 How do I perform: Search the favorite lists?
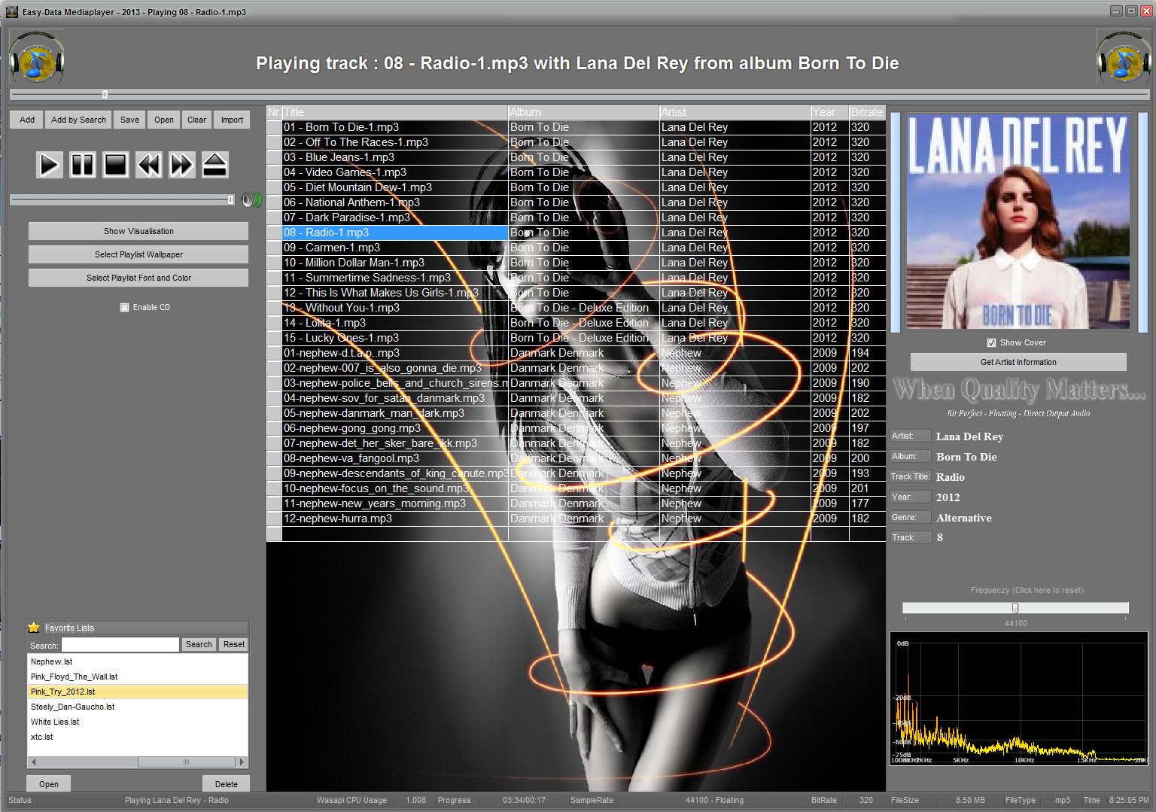(x=199, y=644)
